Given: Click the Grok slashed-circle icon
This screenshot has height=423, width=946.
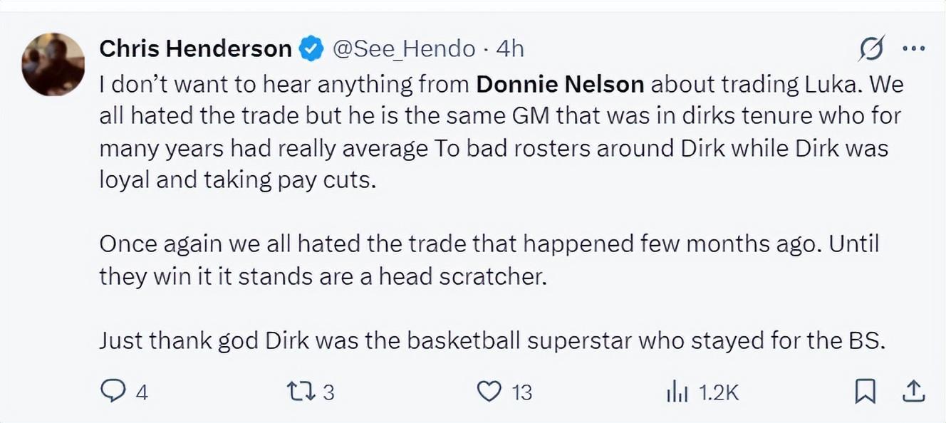Looking at the screenshot, I should (x=872, y=48).
